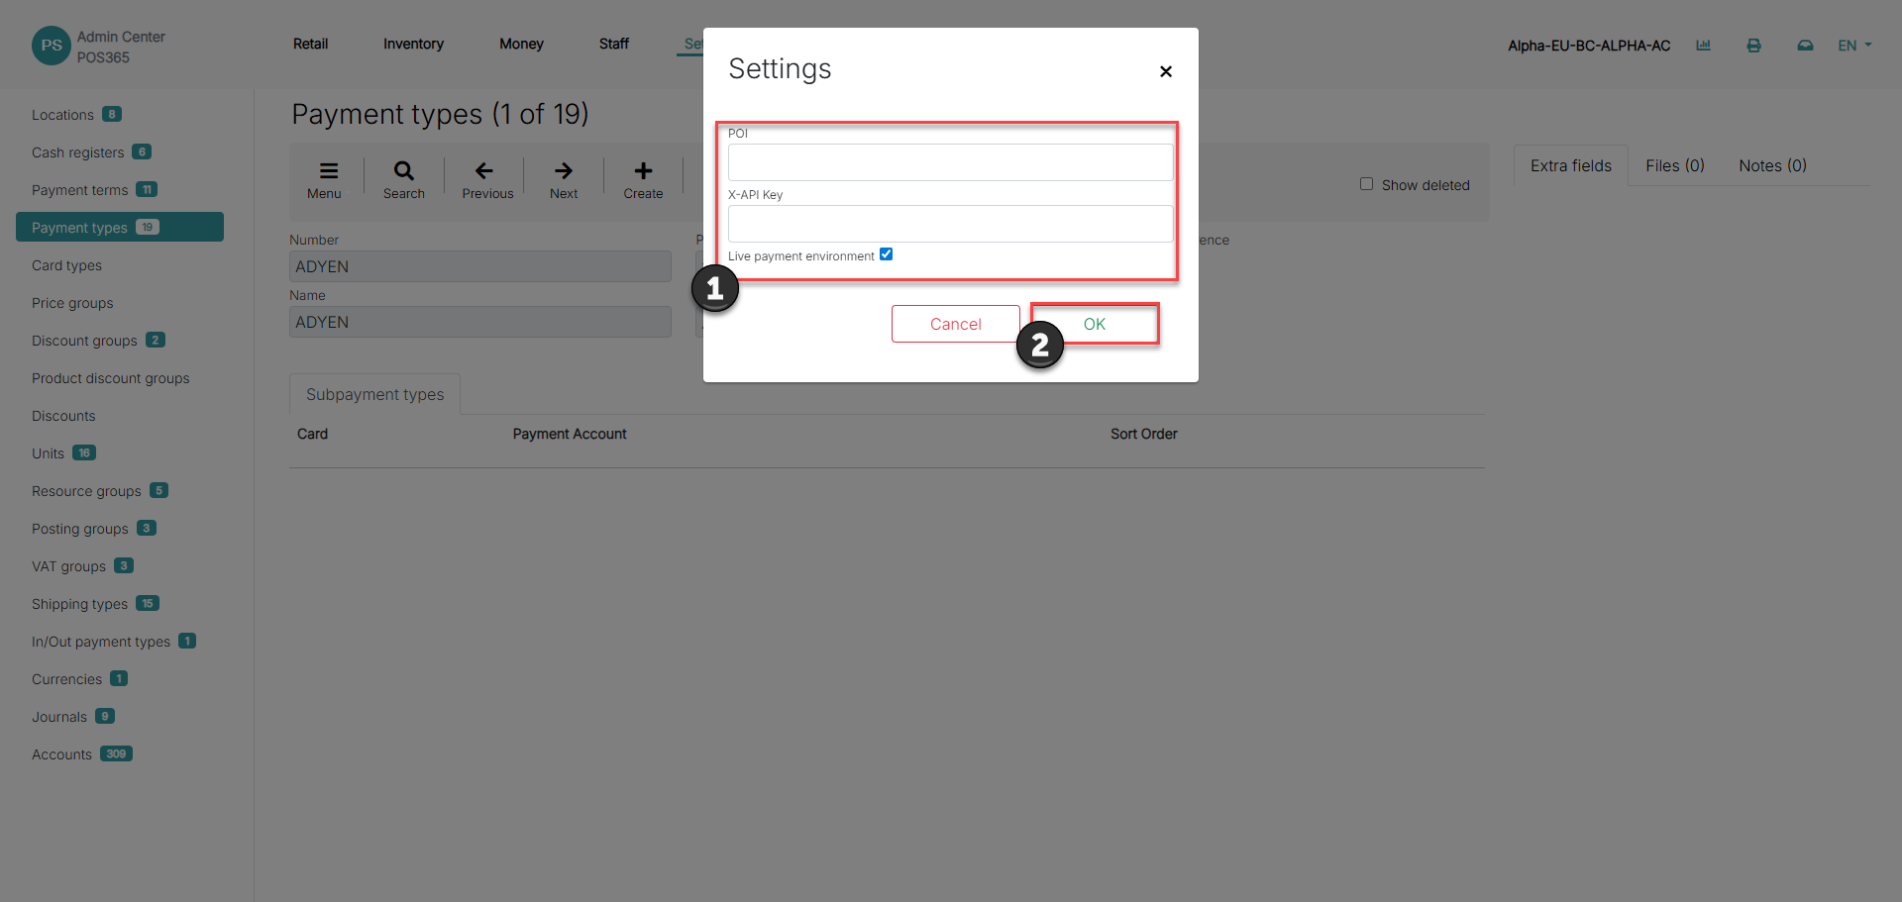
Task: Open Price groups in sidebar
Action: [72, 303]
